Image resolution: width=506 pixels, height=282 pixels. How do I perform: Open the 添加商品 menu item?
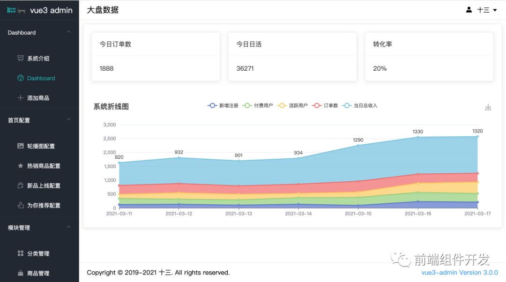coord(39,98)
